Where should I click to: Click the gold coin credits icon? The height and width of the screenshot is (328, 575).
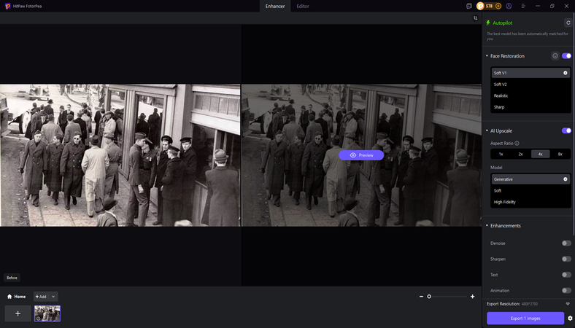click(x=480, y=6)
